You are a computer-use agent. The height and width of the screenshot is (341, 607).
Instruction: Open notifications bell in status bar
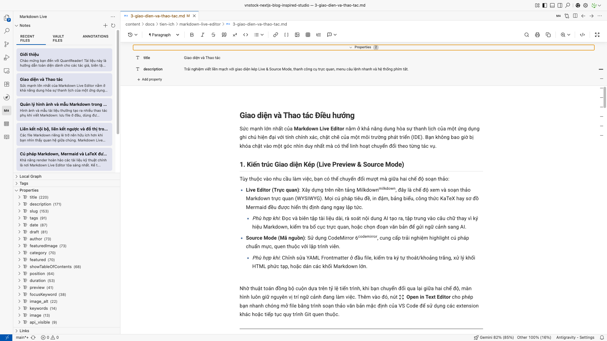pos(602,338)
